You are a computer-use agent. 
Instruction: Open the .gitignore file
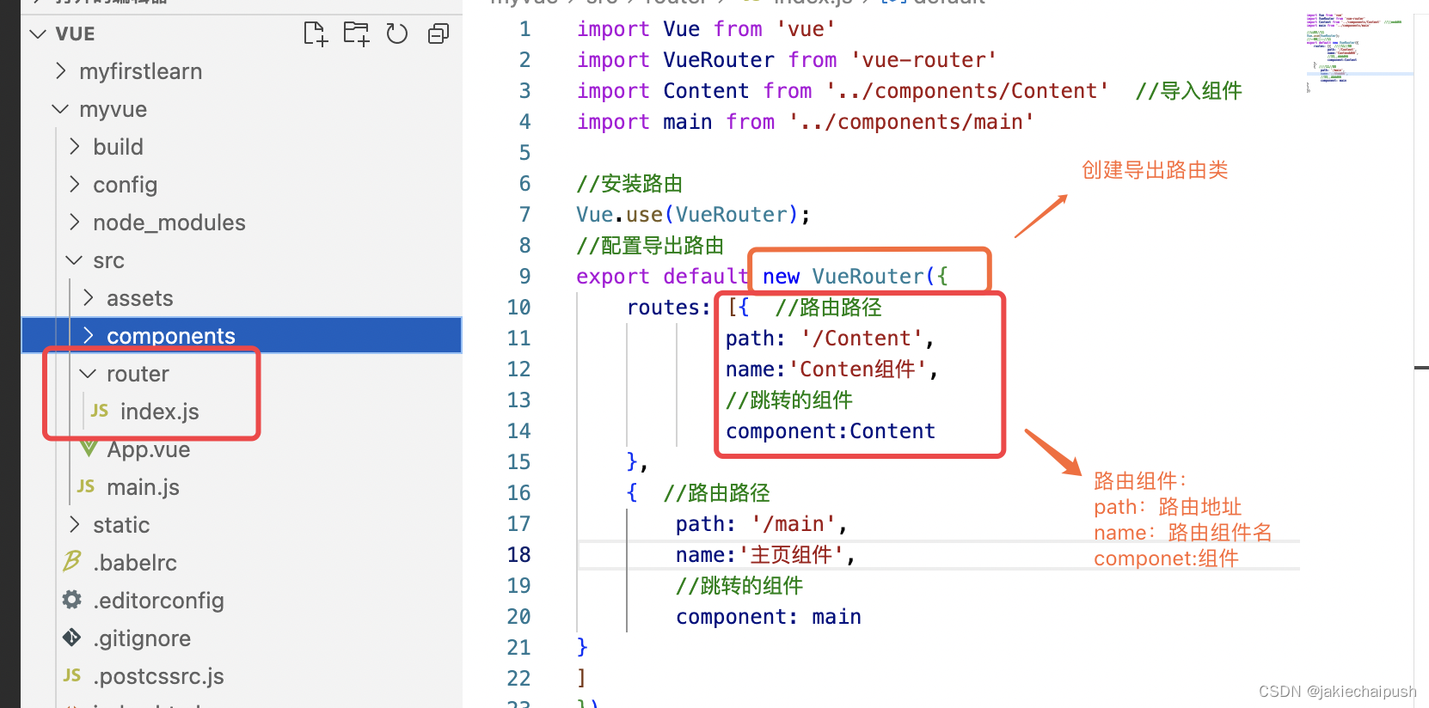click(x=142, y=638)
